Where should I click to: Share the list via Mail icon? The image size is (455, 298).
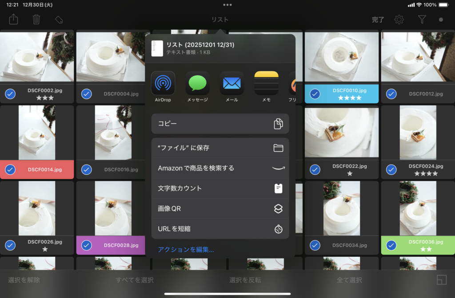coord(231,83)
